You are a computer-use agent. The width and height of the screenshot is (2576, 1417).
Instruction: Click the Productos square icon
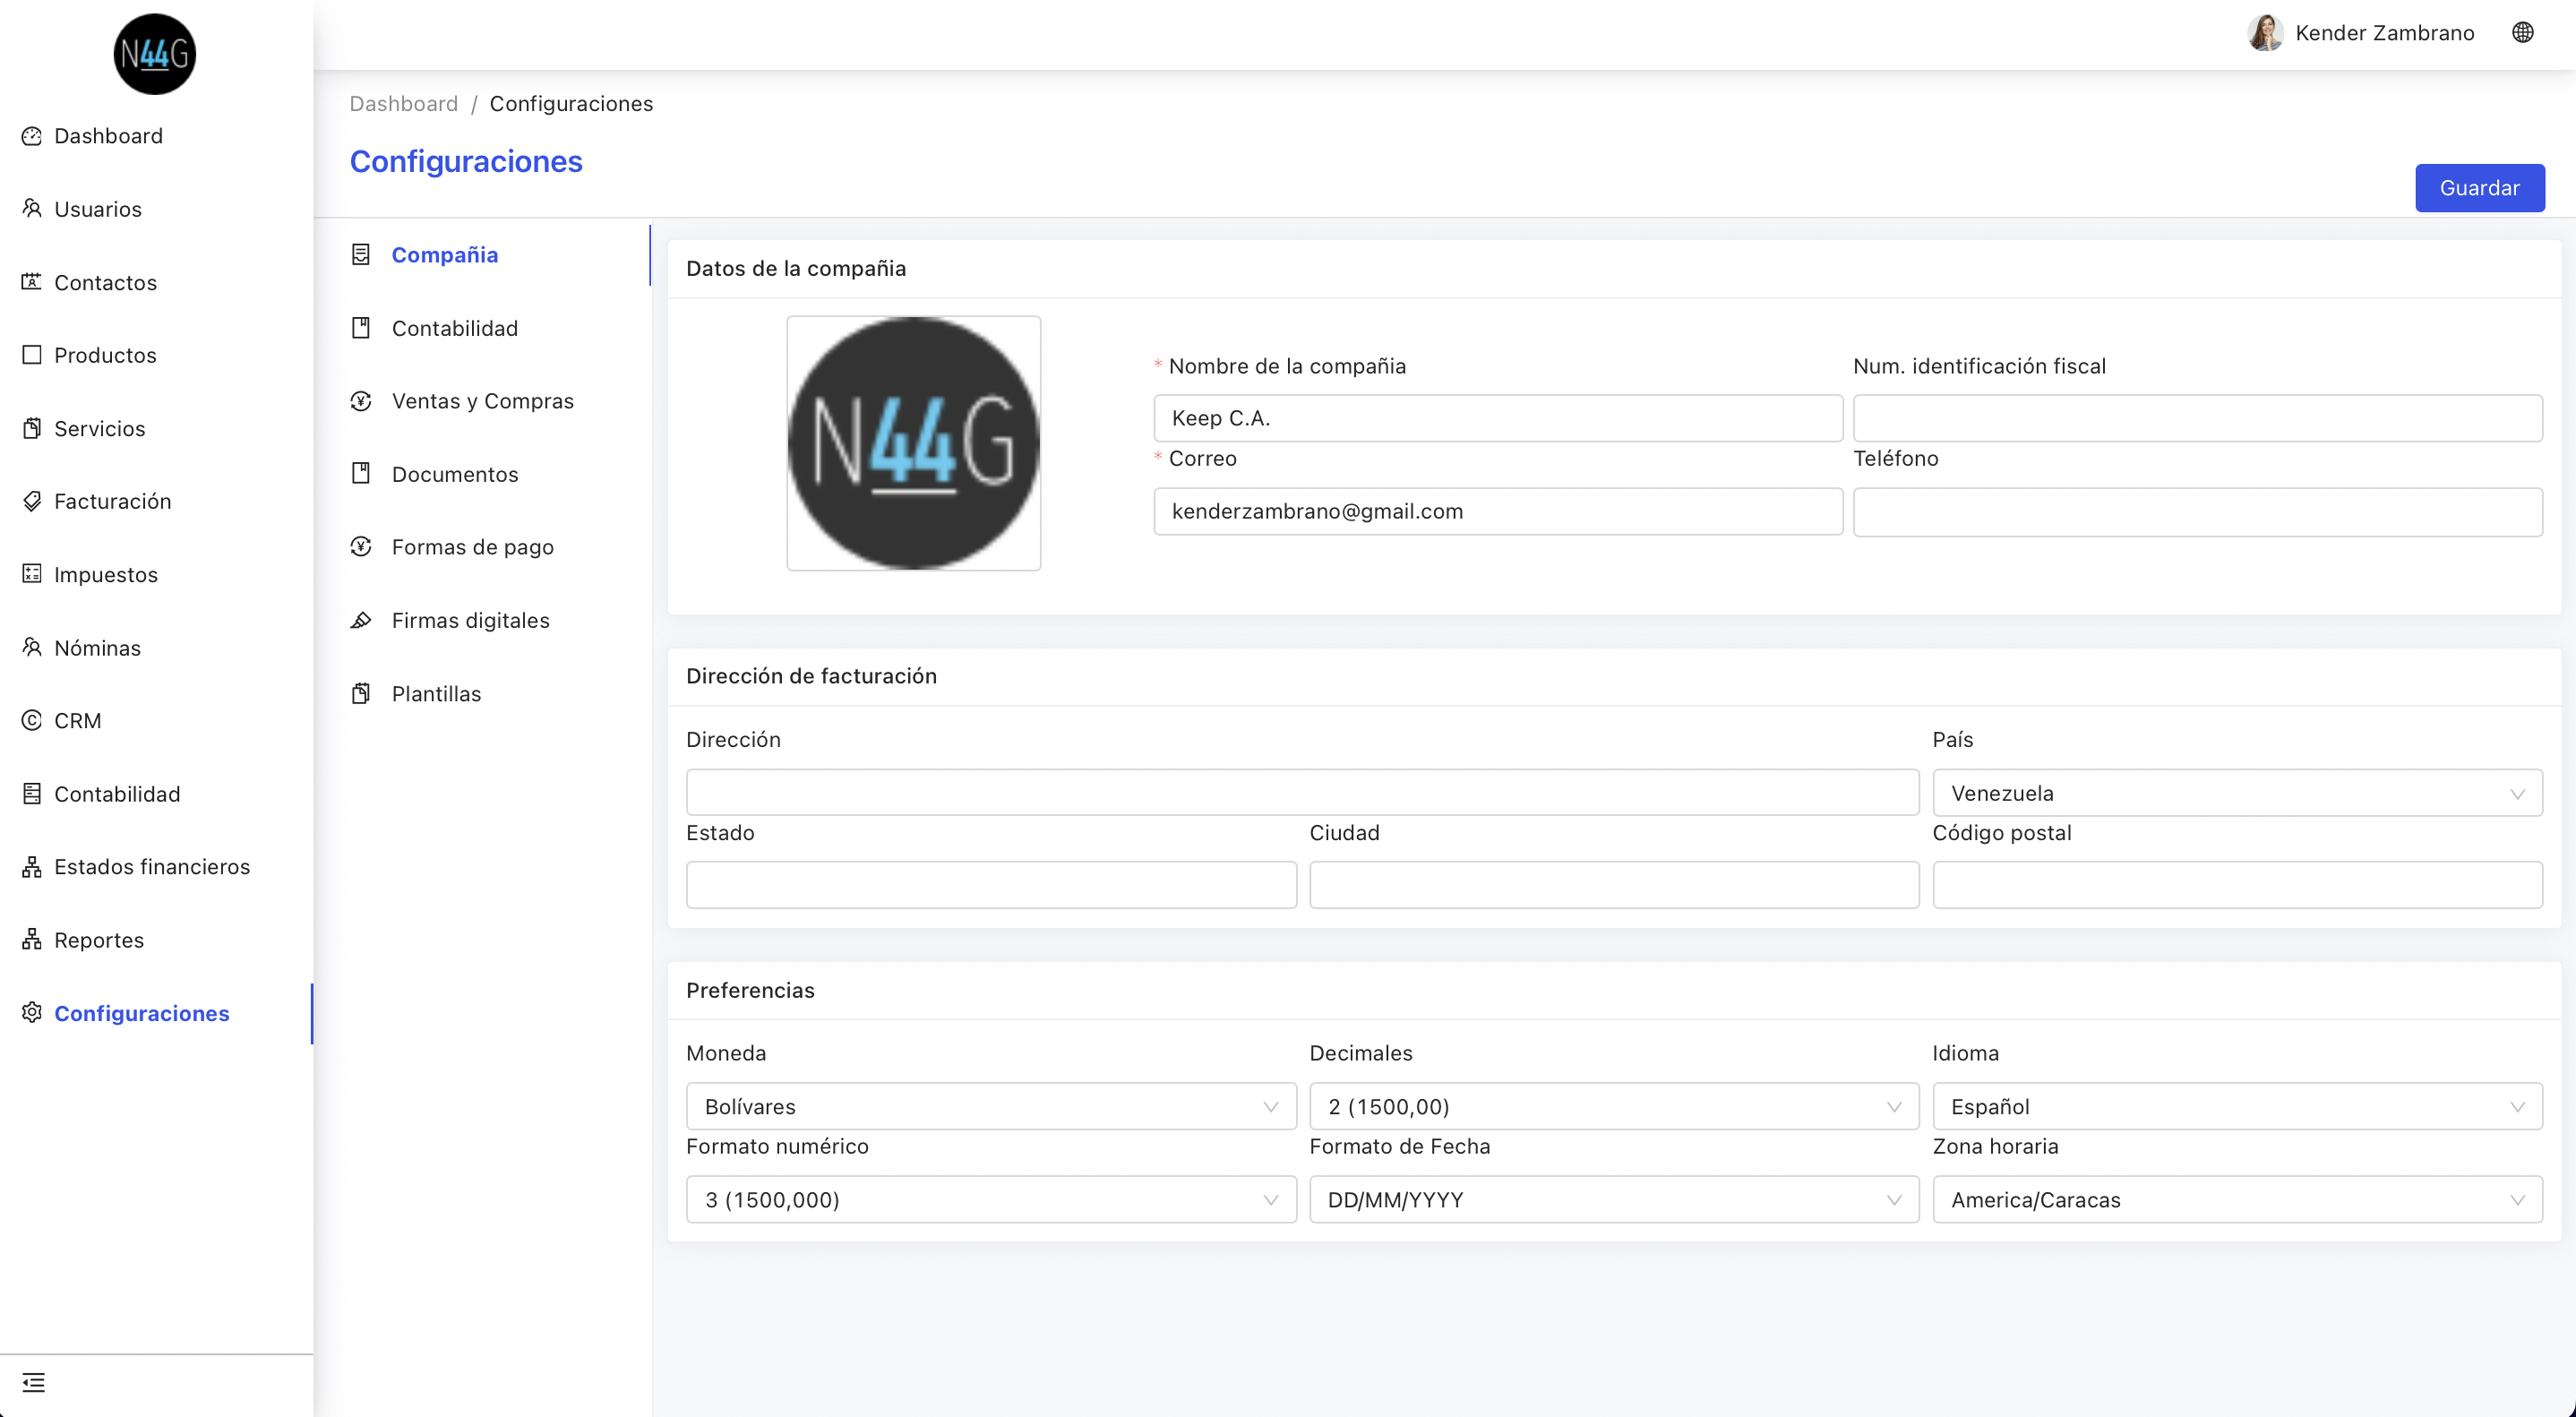[32, 355]
